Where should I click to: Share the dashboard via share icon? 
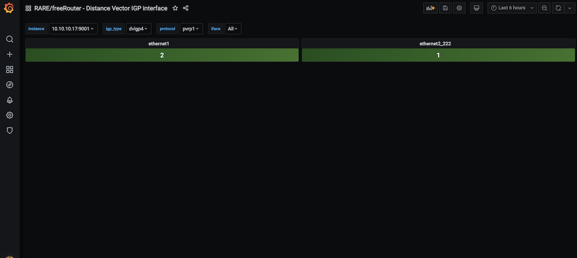click(186, 8)
